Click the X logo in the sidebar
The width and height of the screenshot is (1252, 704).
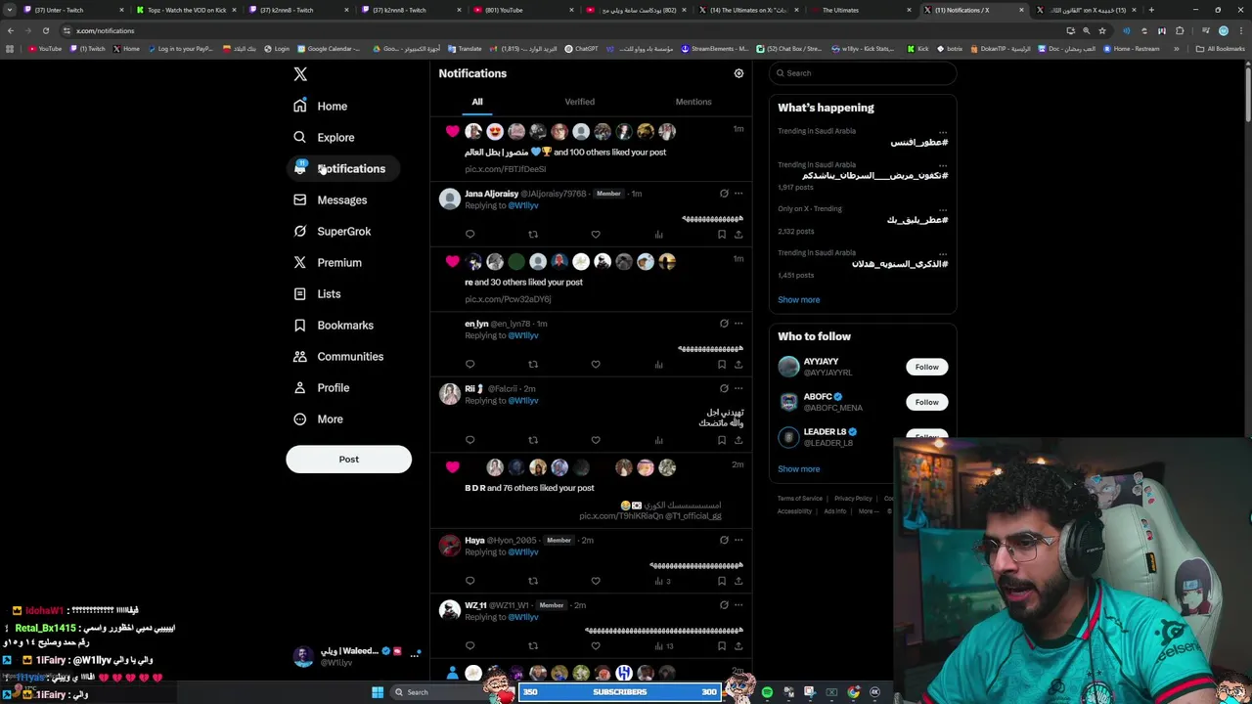click(x=300, y=74)
